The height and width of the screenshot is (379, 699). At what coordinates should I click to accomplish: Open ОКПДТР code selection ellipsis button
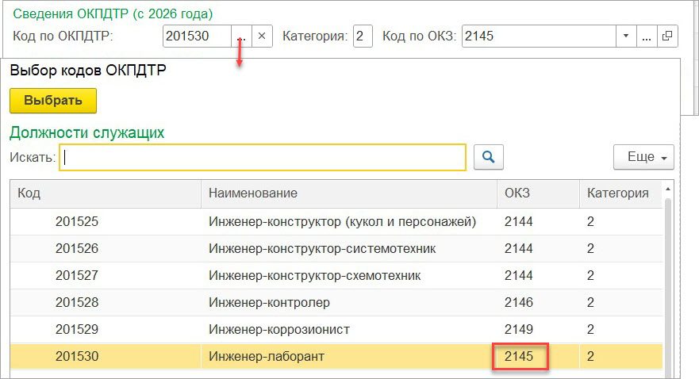(x=242, y=36)
